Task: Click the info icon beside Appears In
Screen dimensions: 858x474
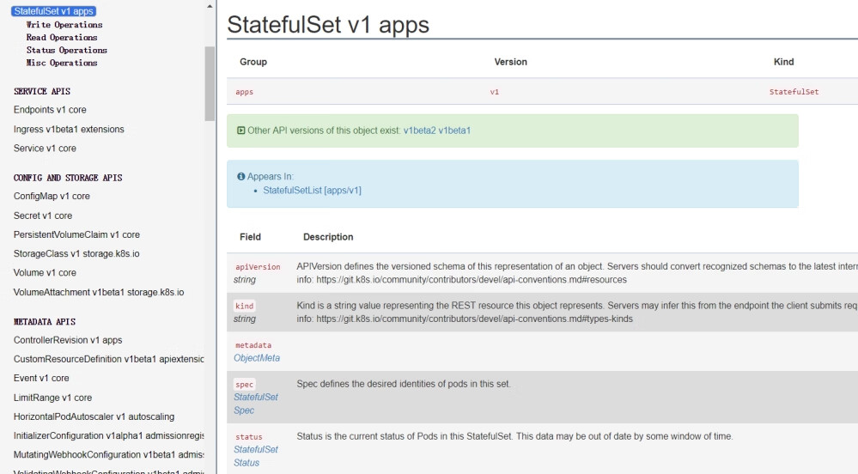Action: click(241, 177)
